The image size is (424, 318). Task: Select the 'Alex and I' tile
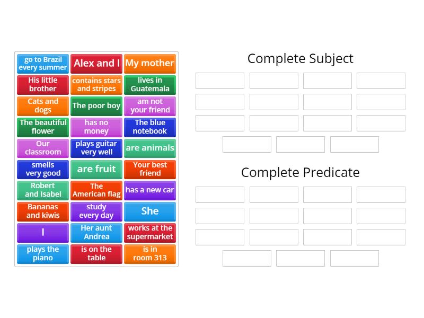click(96, 64)
